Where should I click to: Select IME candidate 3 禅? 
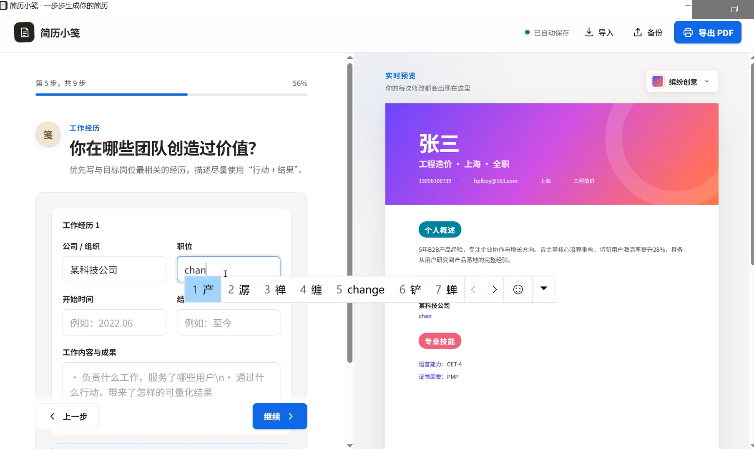click(275, 289)
